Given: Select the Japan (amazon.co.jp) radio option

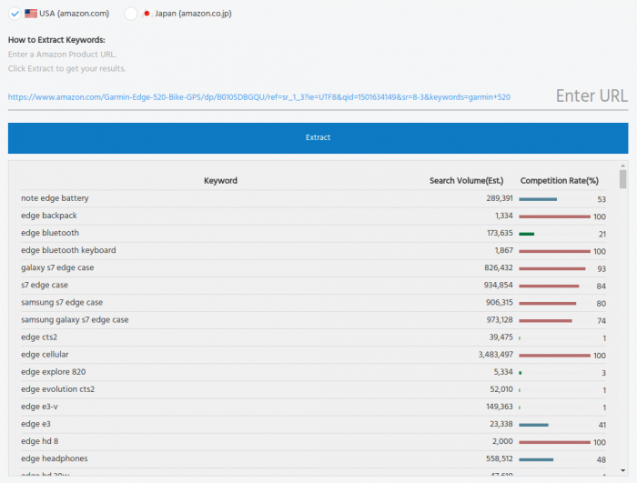Looking at the screenshot, I should (131, 14).
